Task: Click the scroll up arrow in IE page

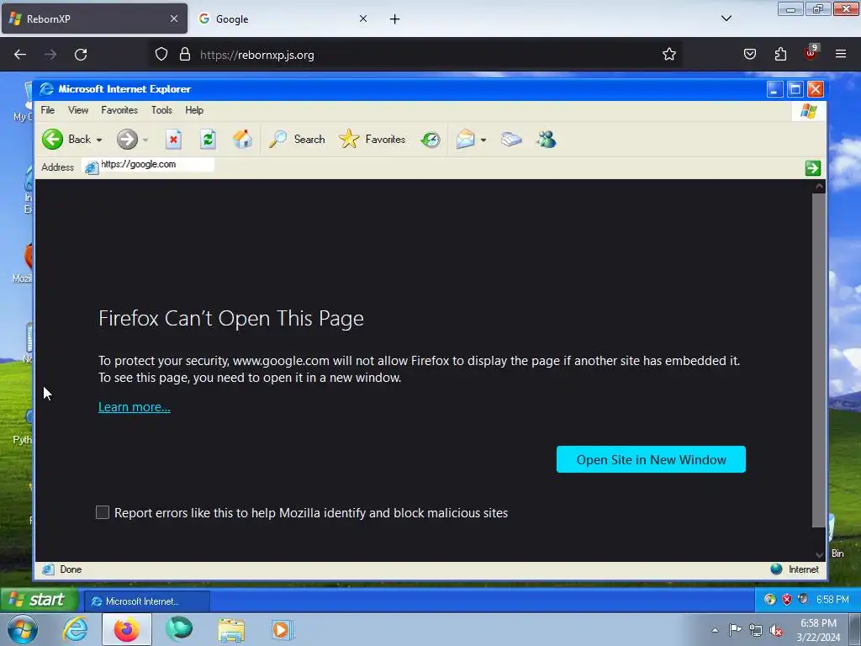Action: coord(819,187)
